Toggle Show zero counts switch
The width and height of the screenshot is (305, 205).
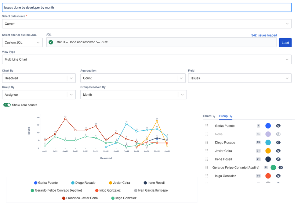[x=7, y=105]
